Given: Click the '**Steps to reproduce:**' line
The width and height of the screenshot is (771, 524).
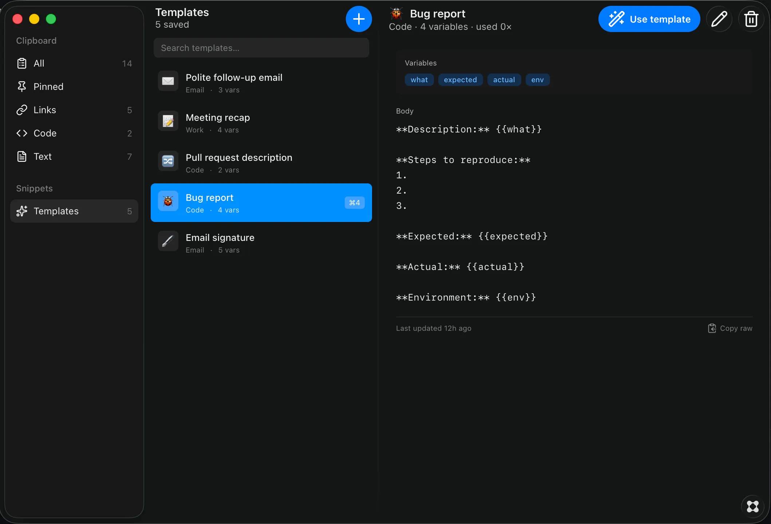Looking at the screenshot, I should 463,160.
